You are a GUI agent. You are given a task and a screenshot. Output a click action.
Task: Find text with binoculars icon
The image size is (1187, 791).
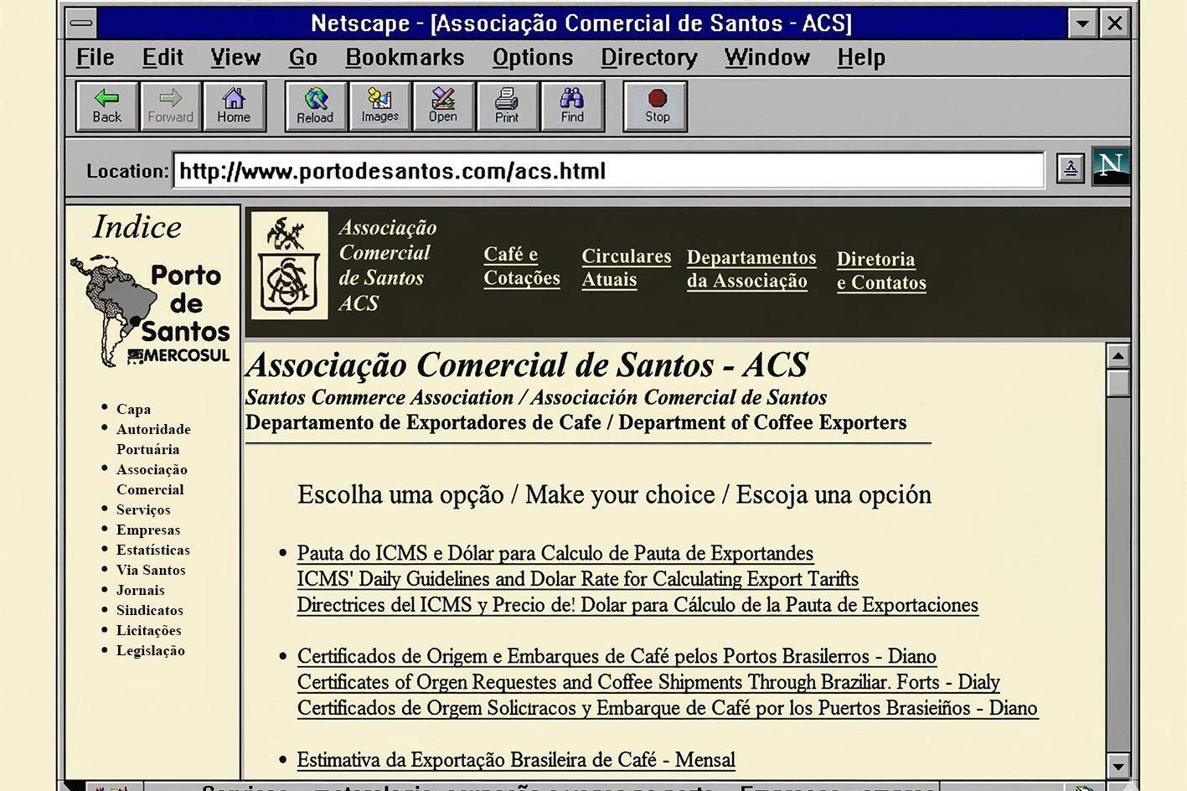pyautogui.click(x=572, y=106)
